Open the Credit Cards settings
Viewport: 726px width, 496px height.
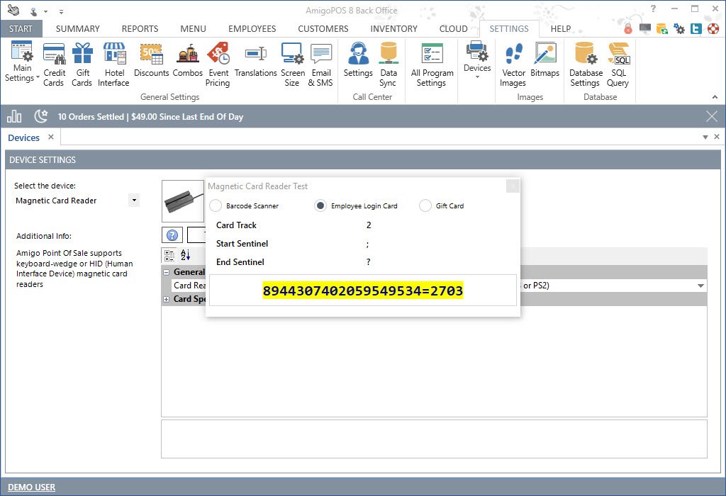pyautogui.click(x=54, y=64)
